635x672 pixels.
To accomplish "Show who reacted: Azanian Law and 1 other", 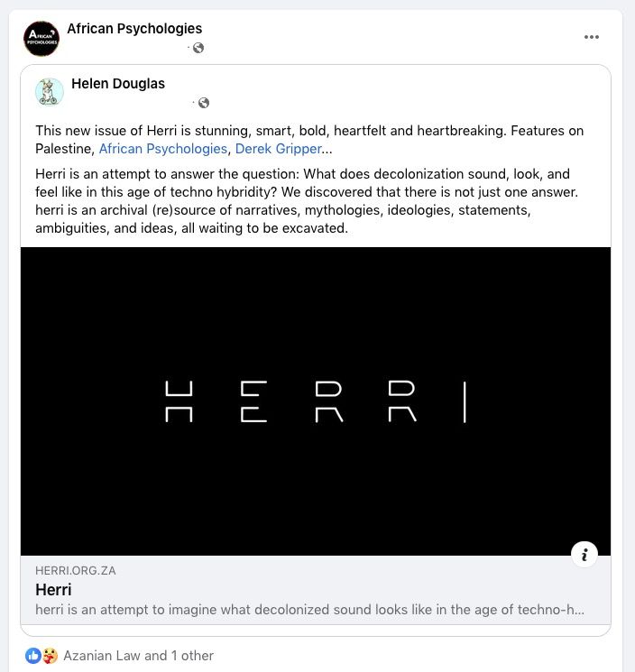I will (x=138, y=656).
